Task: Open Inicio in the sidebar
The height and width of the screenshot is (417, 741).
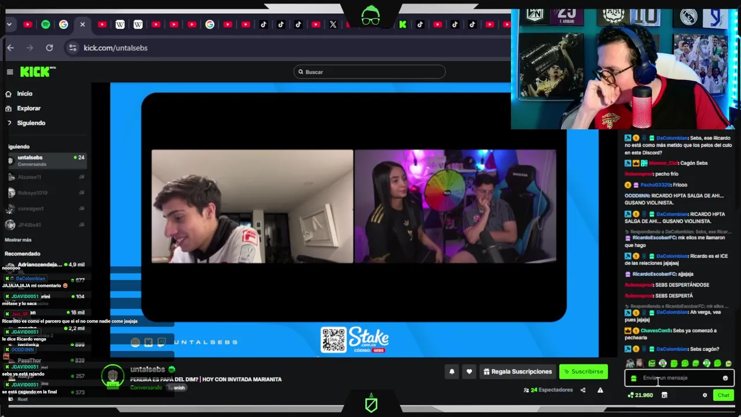Action: (x=24, y=93)
